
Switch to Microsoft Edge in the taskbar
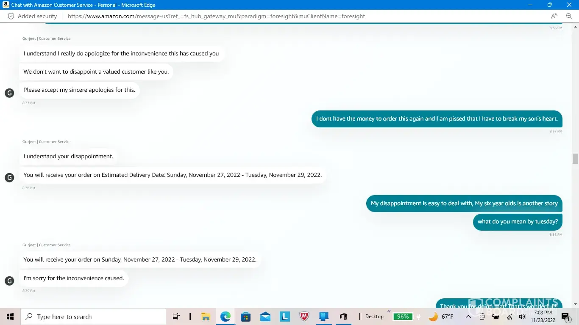pos(225,317)
